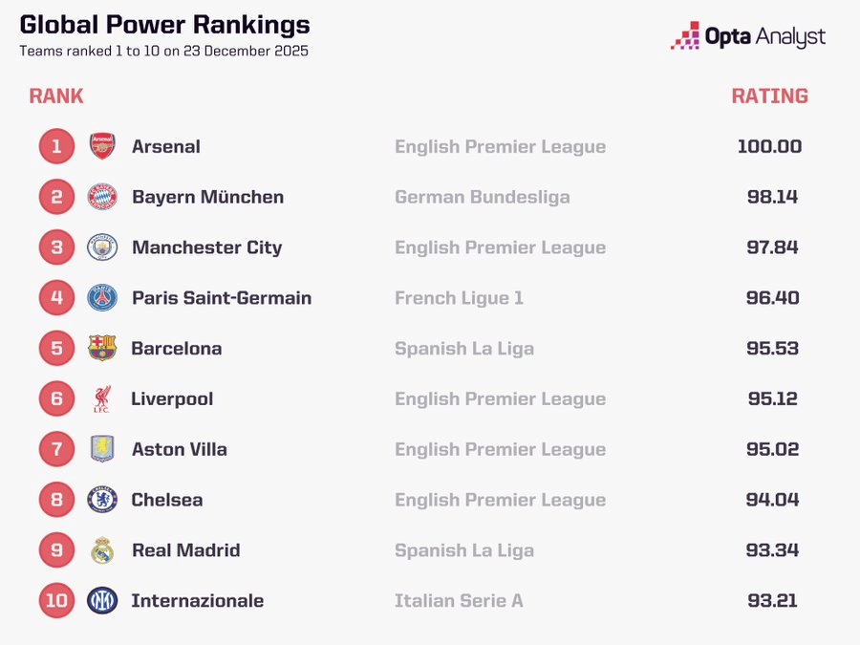Open the Internazionale team name
This screenshot has height=645, width=860.
click(x=197, y=601)
